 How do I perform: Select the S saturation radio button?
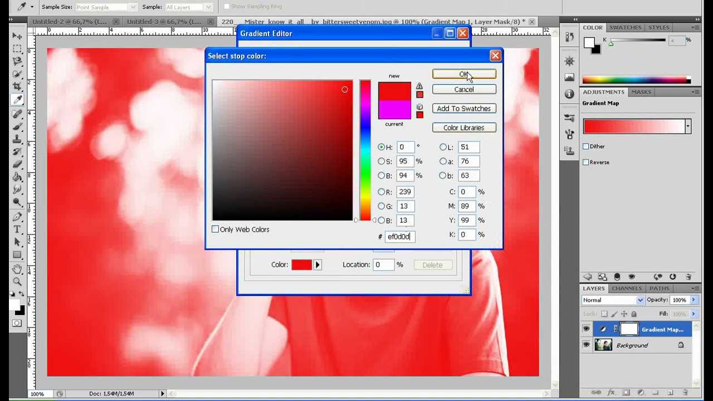382,162
